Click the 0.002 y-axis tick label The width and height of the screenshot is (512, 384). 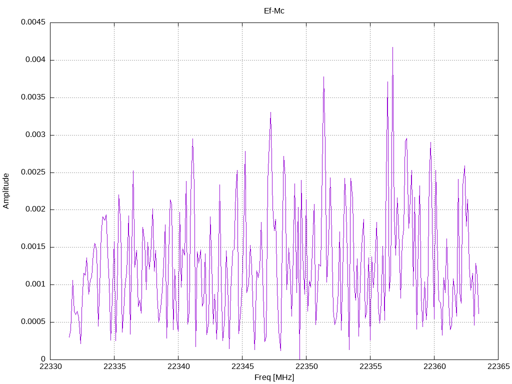click(x=35, y=209)
